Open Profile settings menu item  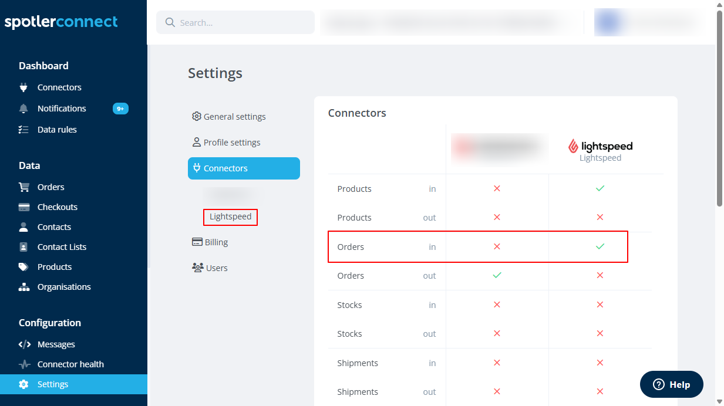[x=226, y=143]
